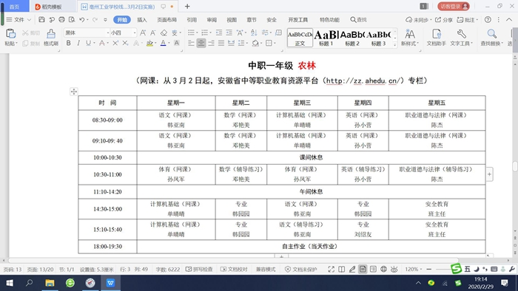Toggle Bold formatting
518x291 pixels.
(68, 43)
